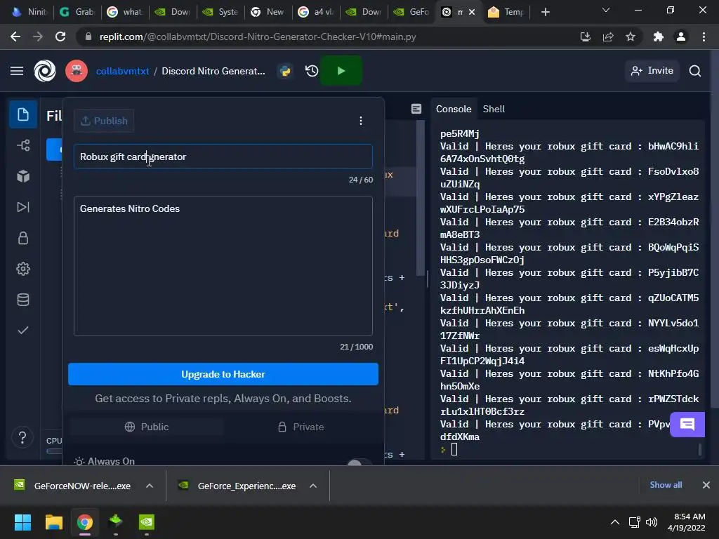Click the Python language icon
The image size is (719, 539).
[x=285, y=71]
